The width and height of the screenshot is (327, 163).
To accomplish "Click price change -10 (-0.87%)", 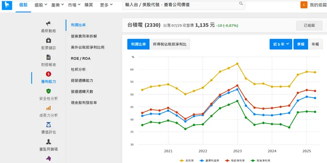I will tap(227, 26).
